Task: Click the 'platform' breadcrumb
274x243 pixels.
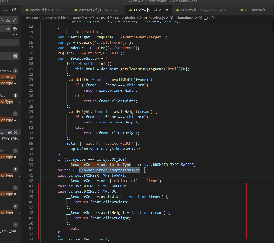Action: pos(132,18)
